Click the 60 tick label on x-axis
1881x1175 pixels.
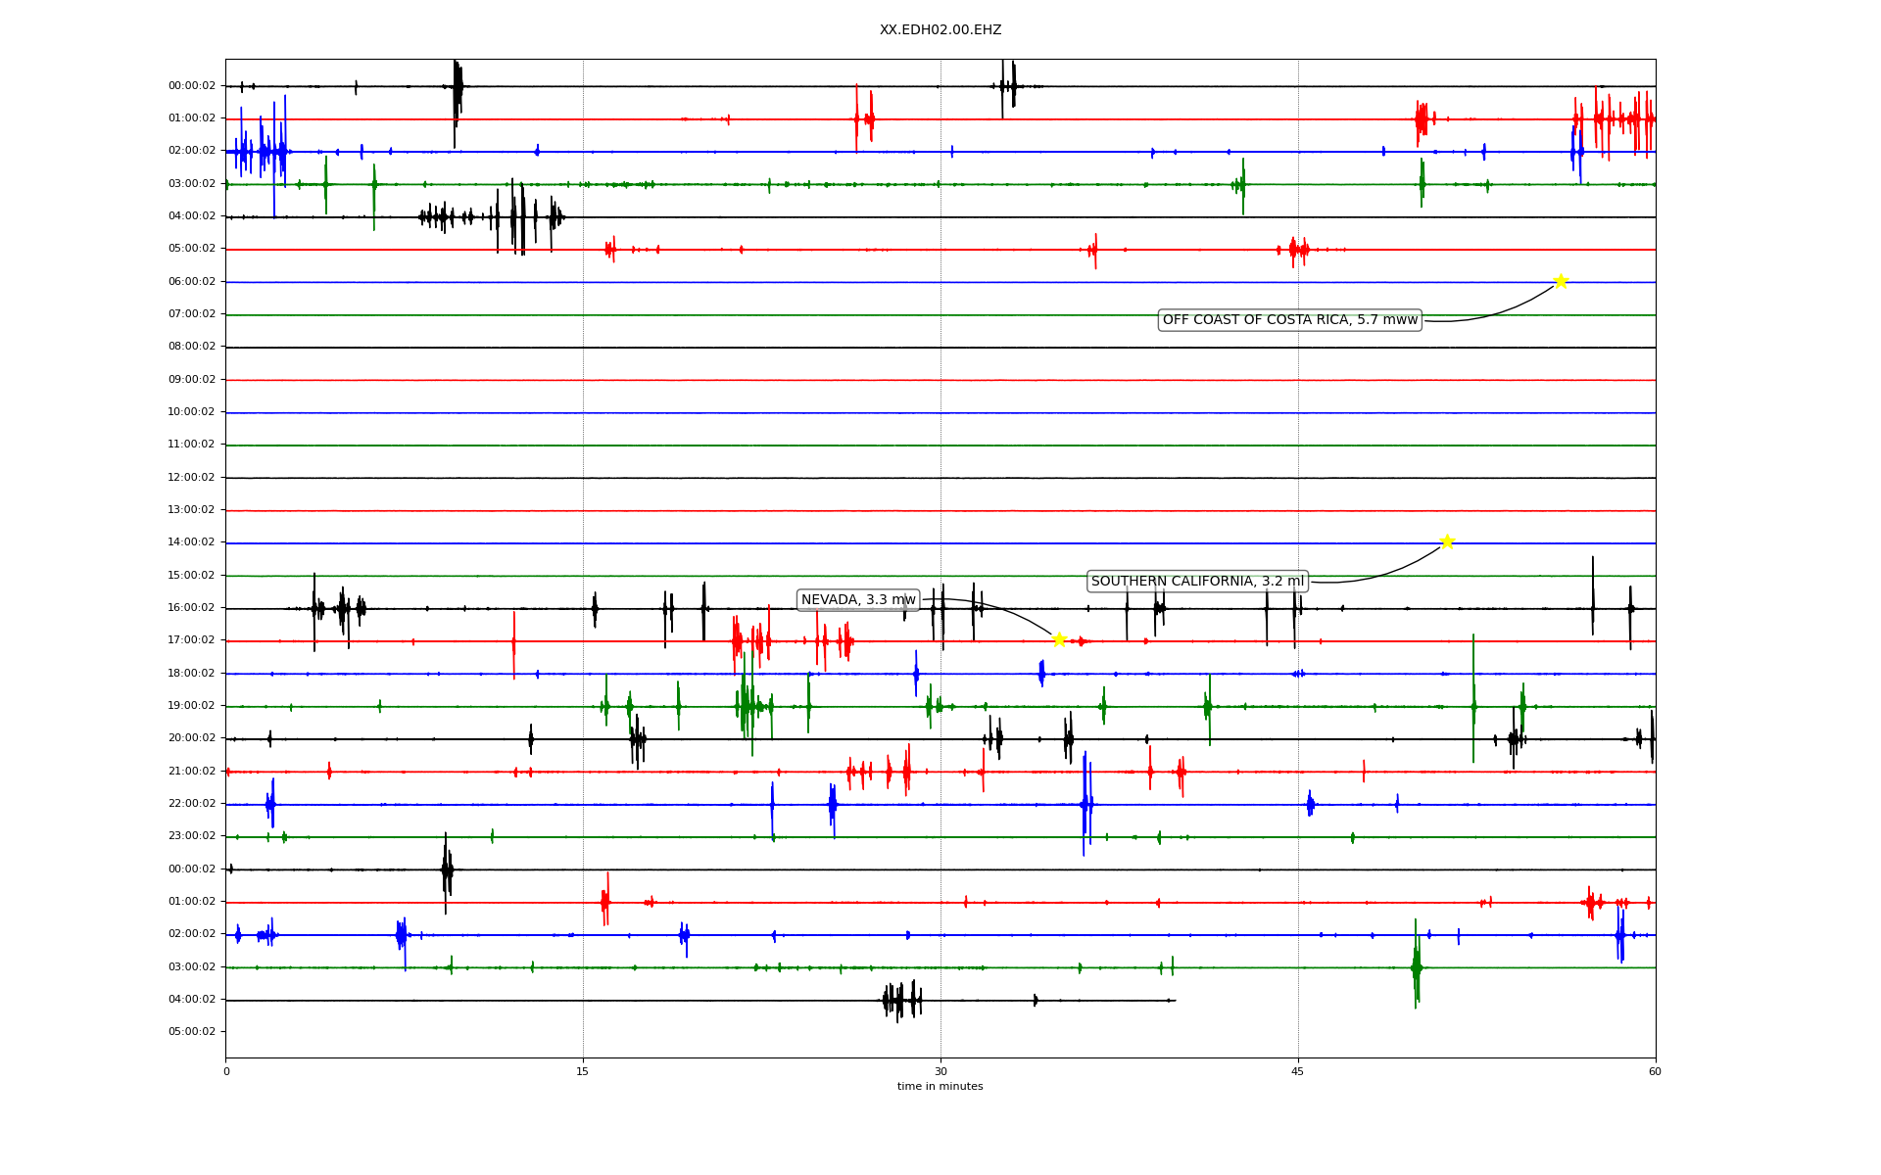point(1655,1071)
